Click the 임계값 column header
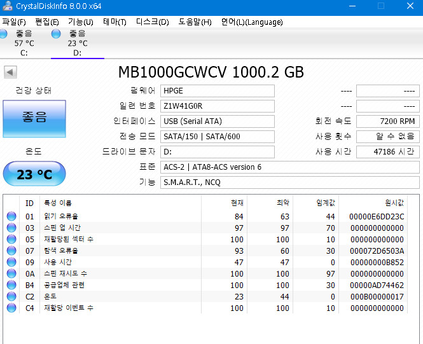The height and width of the screenshot is (344, 423). click(316, 203)
